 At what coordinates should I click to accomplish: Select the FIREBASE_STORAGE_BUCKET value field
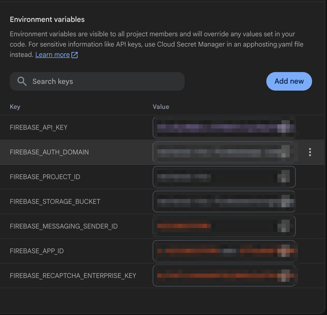coord(224,202)
